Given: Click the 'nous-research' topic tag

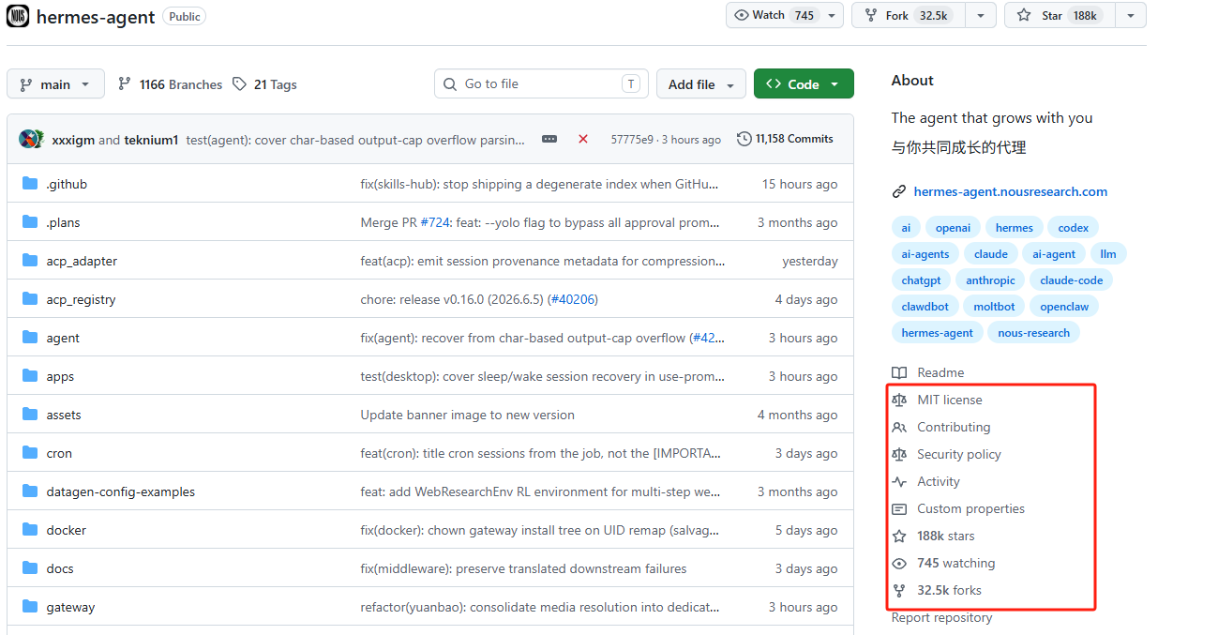Looking at the screenshot, I should (1033, 333).
